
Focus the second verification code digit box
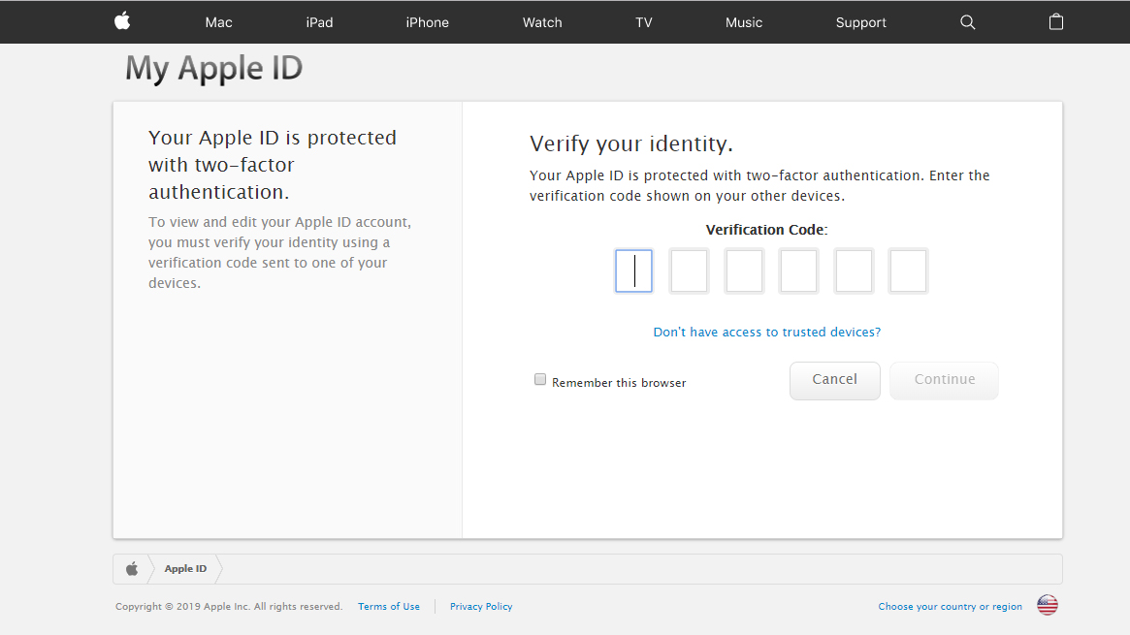[x=689, y=270]
